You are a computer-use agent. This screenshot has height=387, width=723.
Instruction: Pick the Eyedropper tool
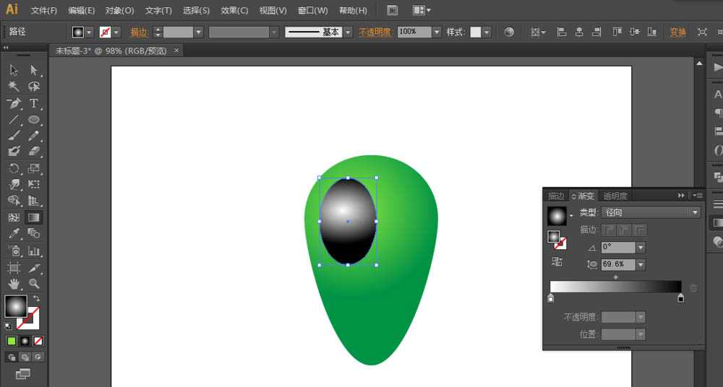14,233
